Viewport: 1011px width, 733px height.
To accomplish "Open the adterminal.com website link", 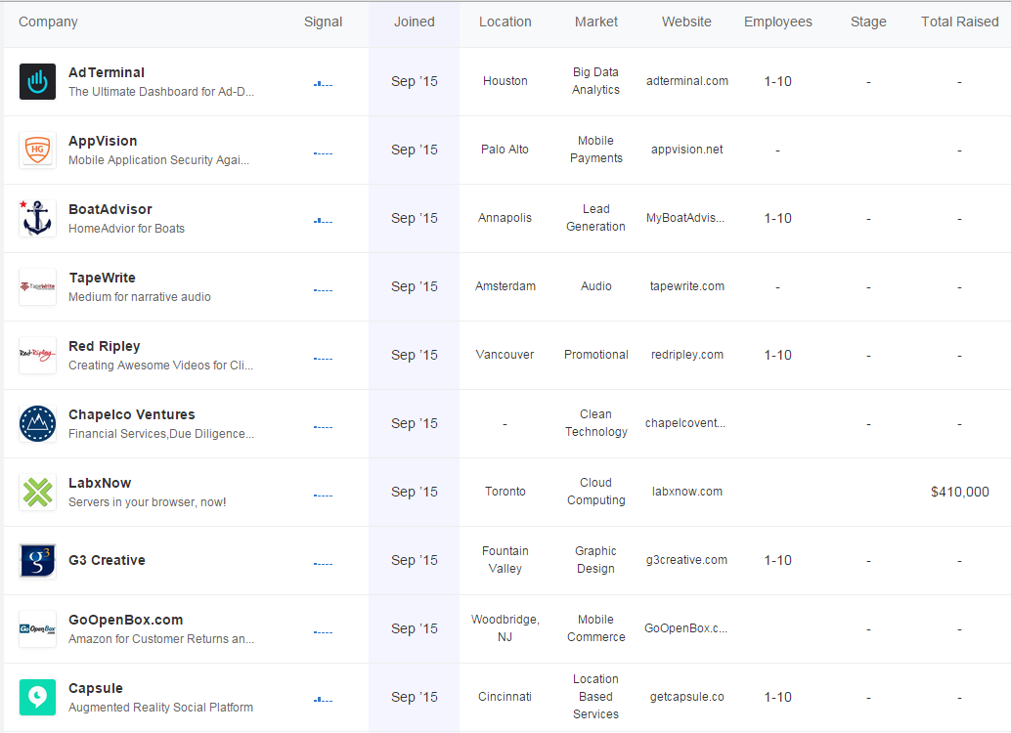I will tap(686, 81).
